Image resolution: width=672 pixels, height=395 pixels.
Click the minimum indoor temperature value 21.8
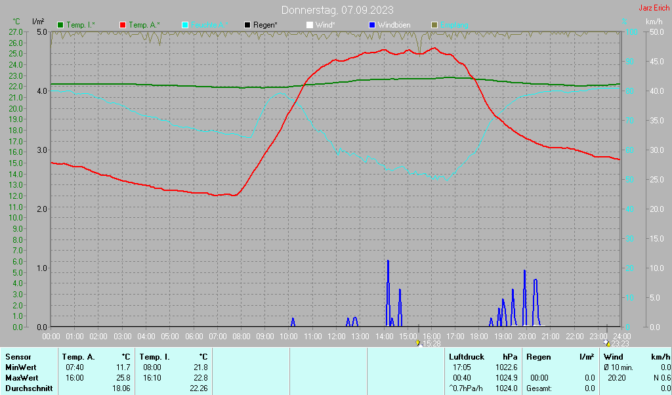tap(200, 367)
